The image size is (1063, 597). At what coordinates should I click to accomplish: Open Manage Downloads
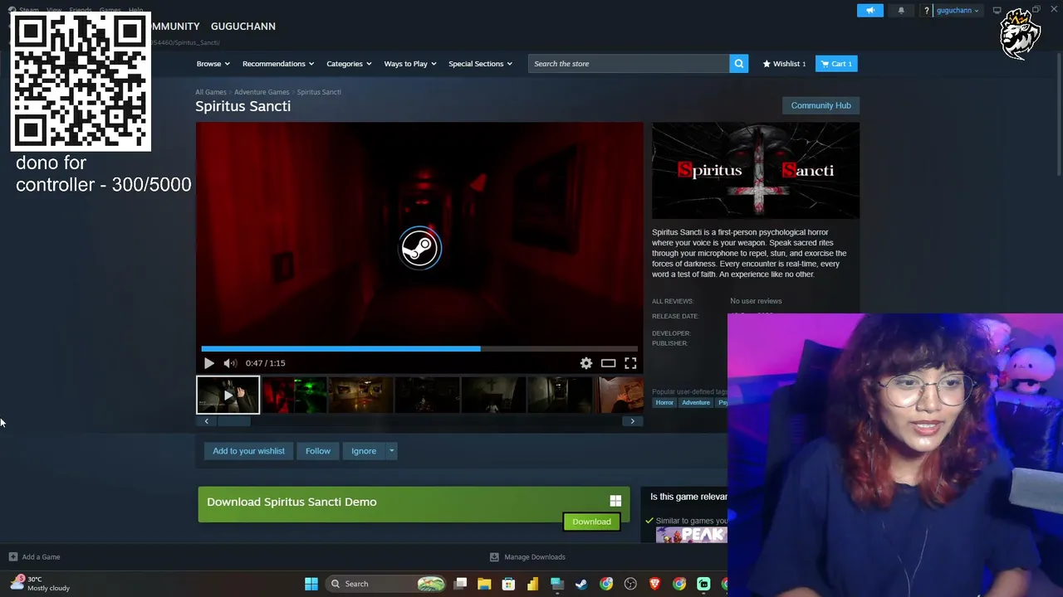pos(527,557)
